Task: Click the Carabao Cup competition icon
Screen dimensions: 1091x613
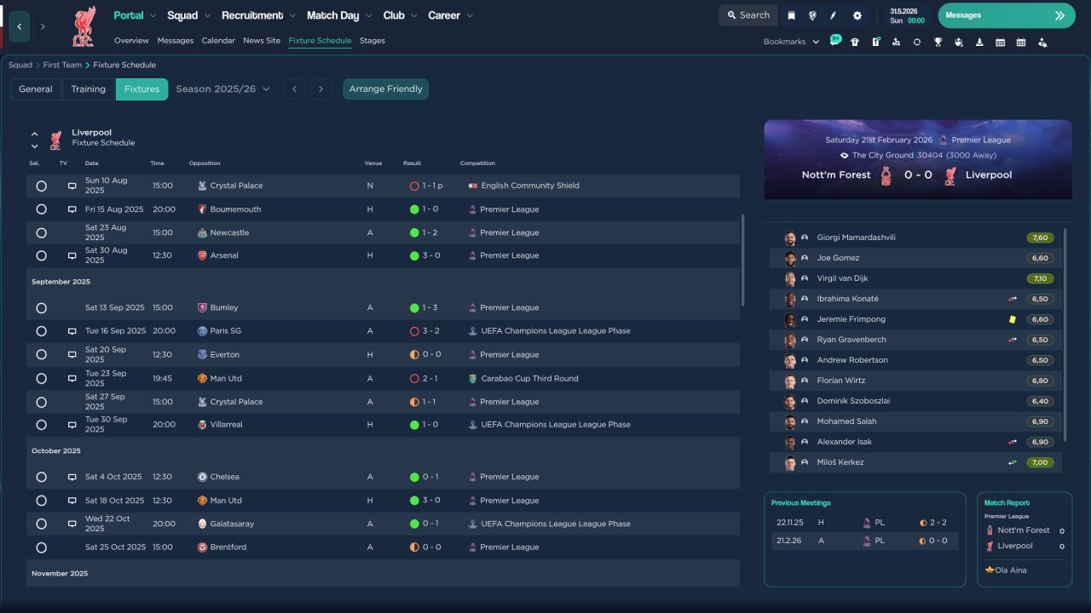Action: tap(472, 378)
